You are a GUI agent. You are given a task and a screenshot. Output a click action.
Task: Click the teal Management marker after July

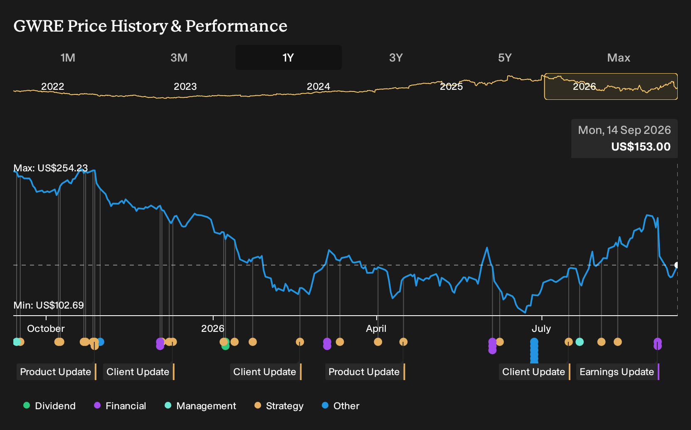580,342
